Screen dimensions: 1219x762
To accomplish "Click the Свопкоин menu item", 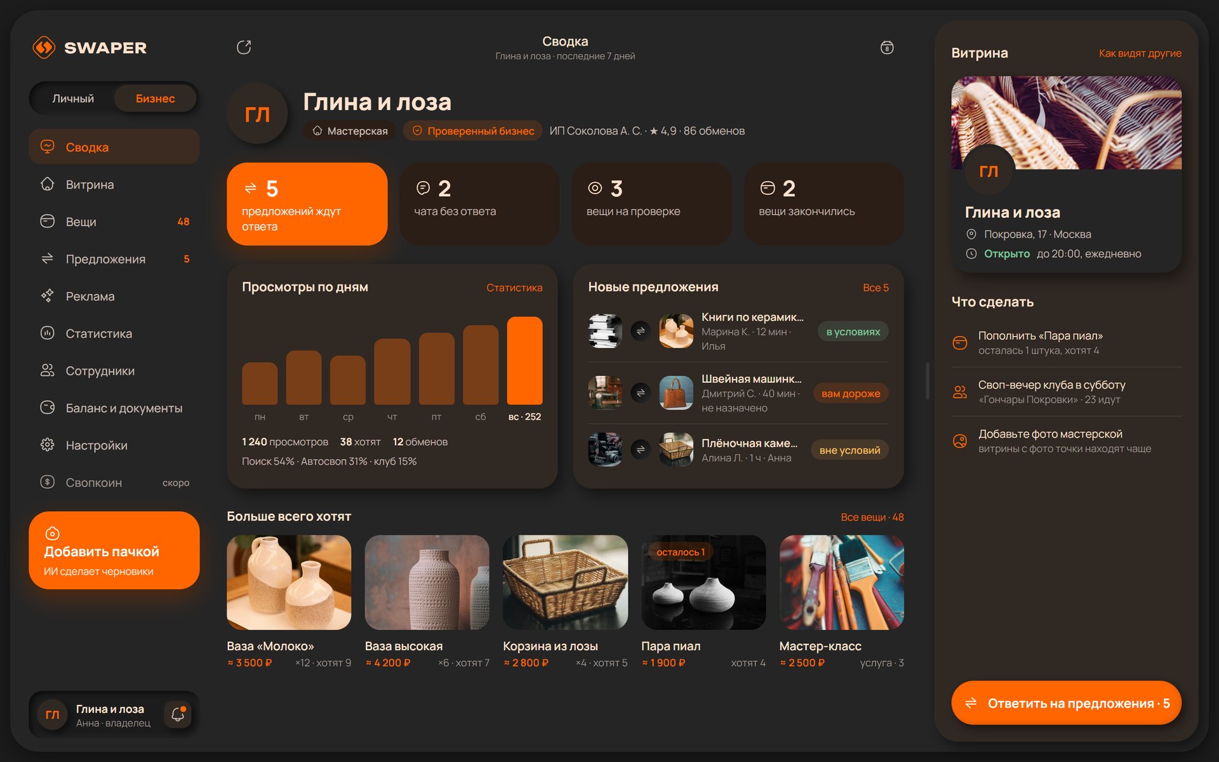I will point(114,483).
